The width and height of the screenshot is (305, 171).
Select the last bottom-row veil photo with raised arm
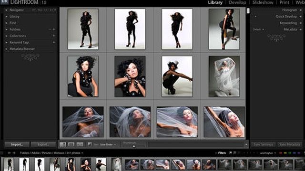pos(224,122)
